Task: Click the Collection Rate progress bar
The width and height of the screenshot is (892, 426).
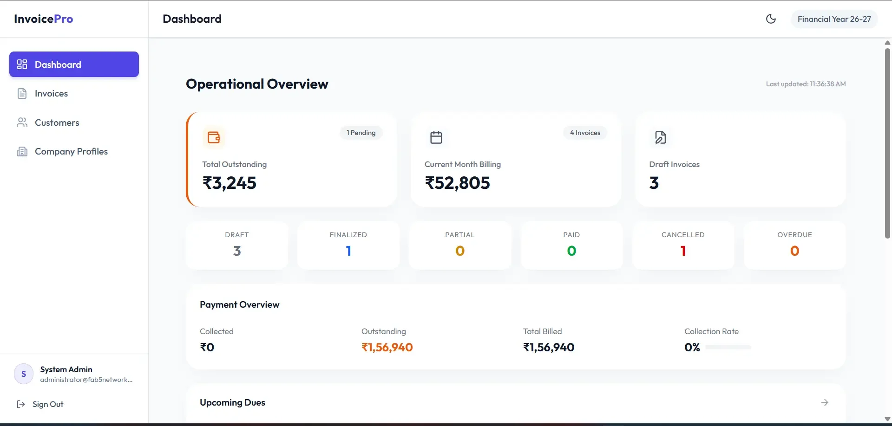Action: (728, 347)
